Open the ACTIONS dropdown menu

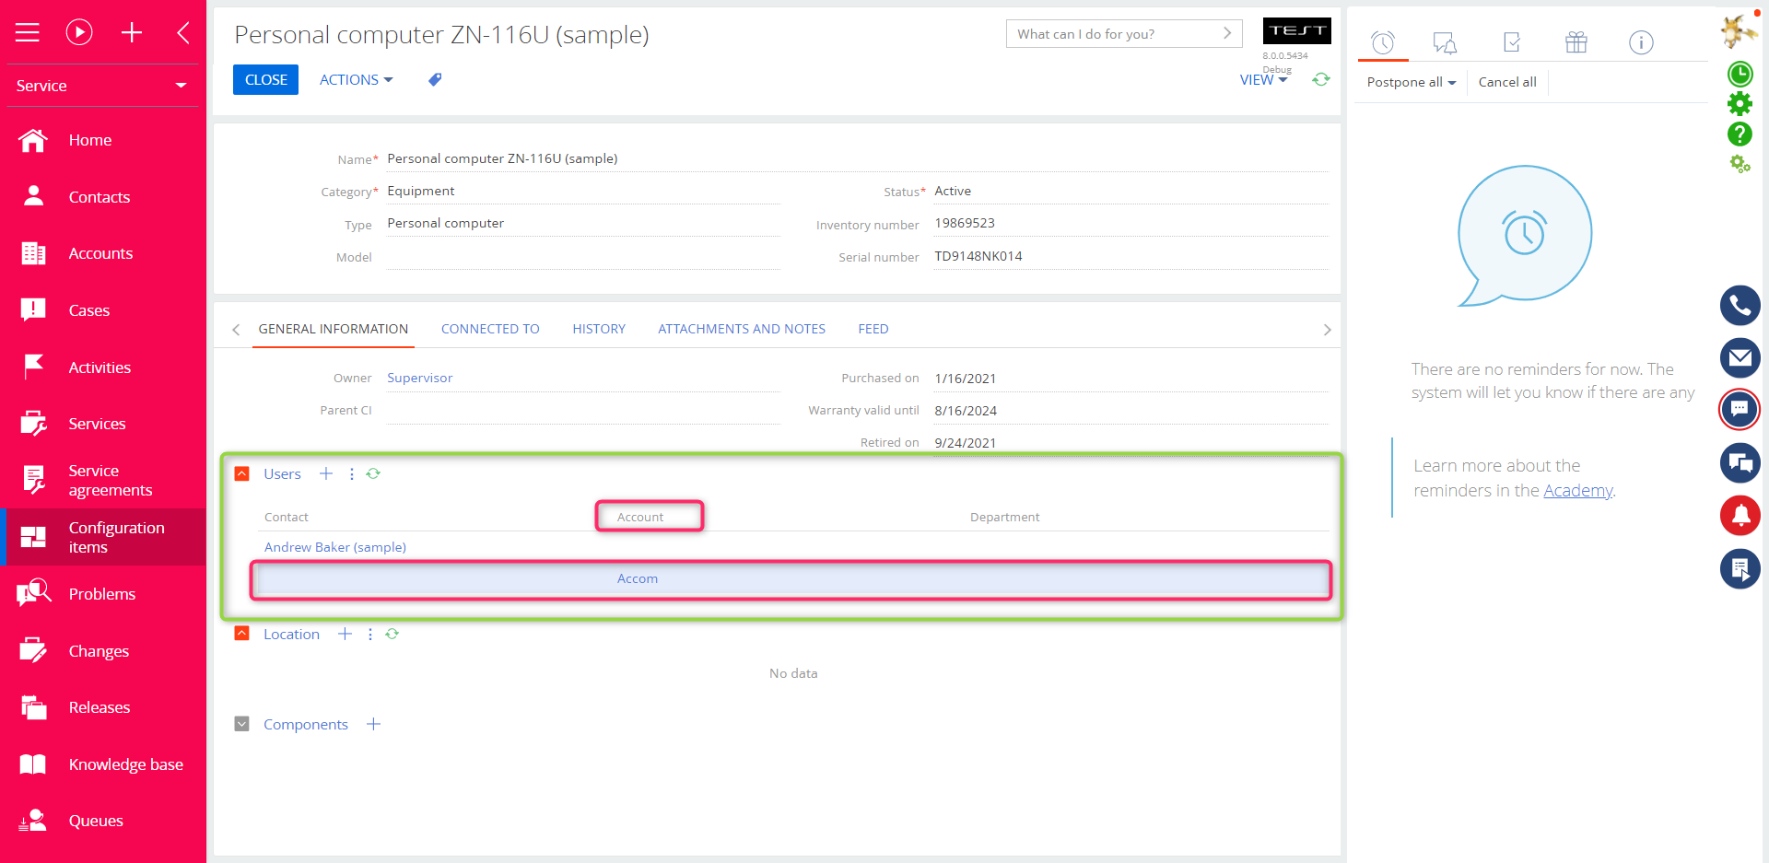(356, 80)
